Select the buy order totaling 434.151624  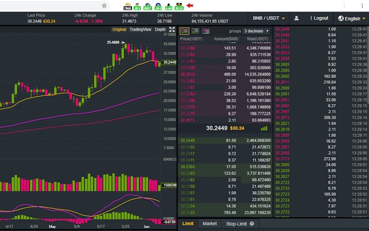point(225,206)
